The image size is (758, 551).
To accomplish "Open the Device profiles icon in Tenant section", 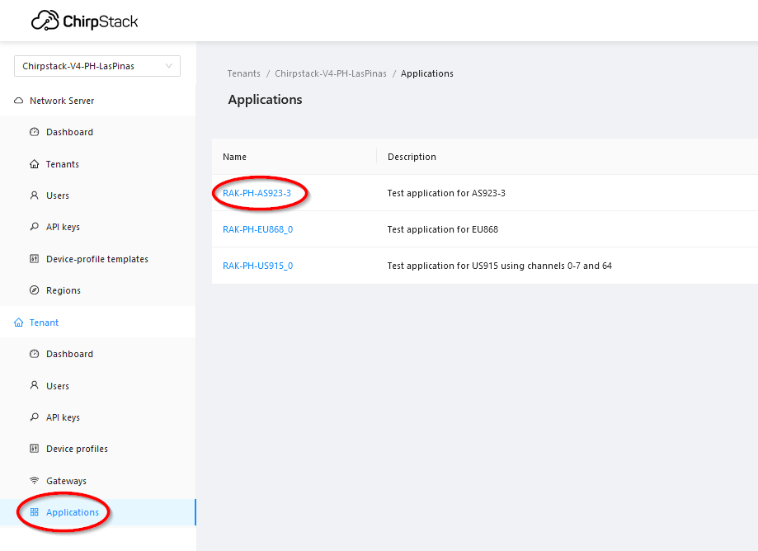I will [x=35, y=449].
